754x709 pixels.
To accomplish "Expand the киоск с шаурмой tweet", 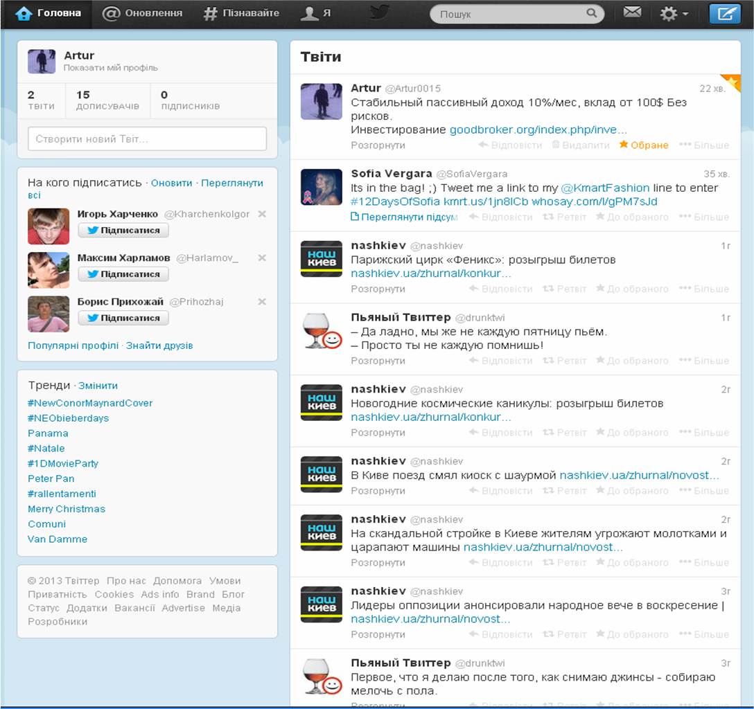I will [x=378, y=491].
